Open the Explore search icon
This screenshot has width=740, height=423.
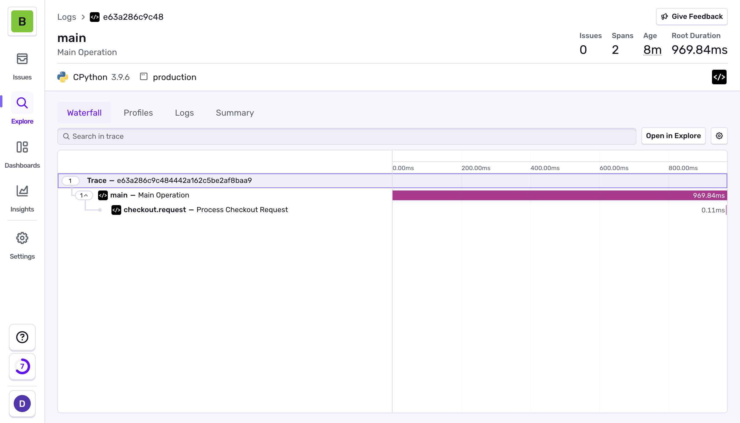[22, 103]
